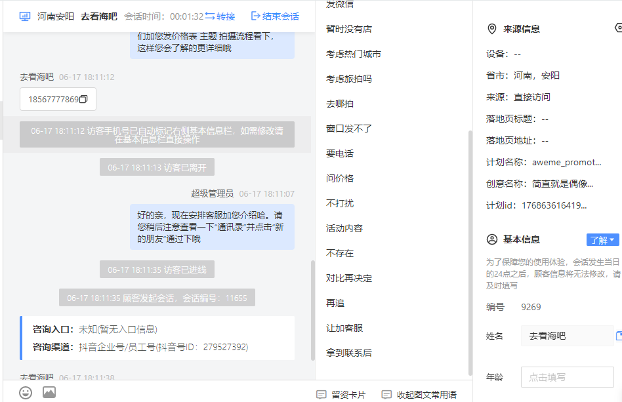The width and height of the screenshot is (622, 402).
Task: Choose the 让加客服 quick reply
Action: (x=344, y=329)
